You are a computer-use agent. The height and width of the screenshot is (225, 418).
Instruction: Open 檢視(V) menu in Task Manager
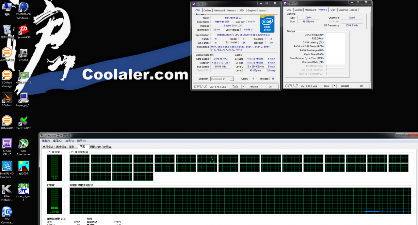[x=70, y=141]
